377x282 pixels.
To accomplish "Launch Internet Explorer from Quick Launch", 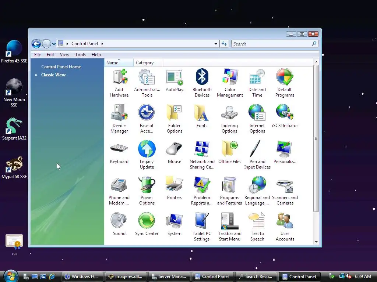I will click(x=52, y=276).
